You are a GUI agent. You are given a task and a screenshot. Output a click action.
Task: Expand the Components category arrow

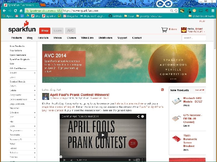[x=35, y=95]
